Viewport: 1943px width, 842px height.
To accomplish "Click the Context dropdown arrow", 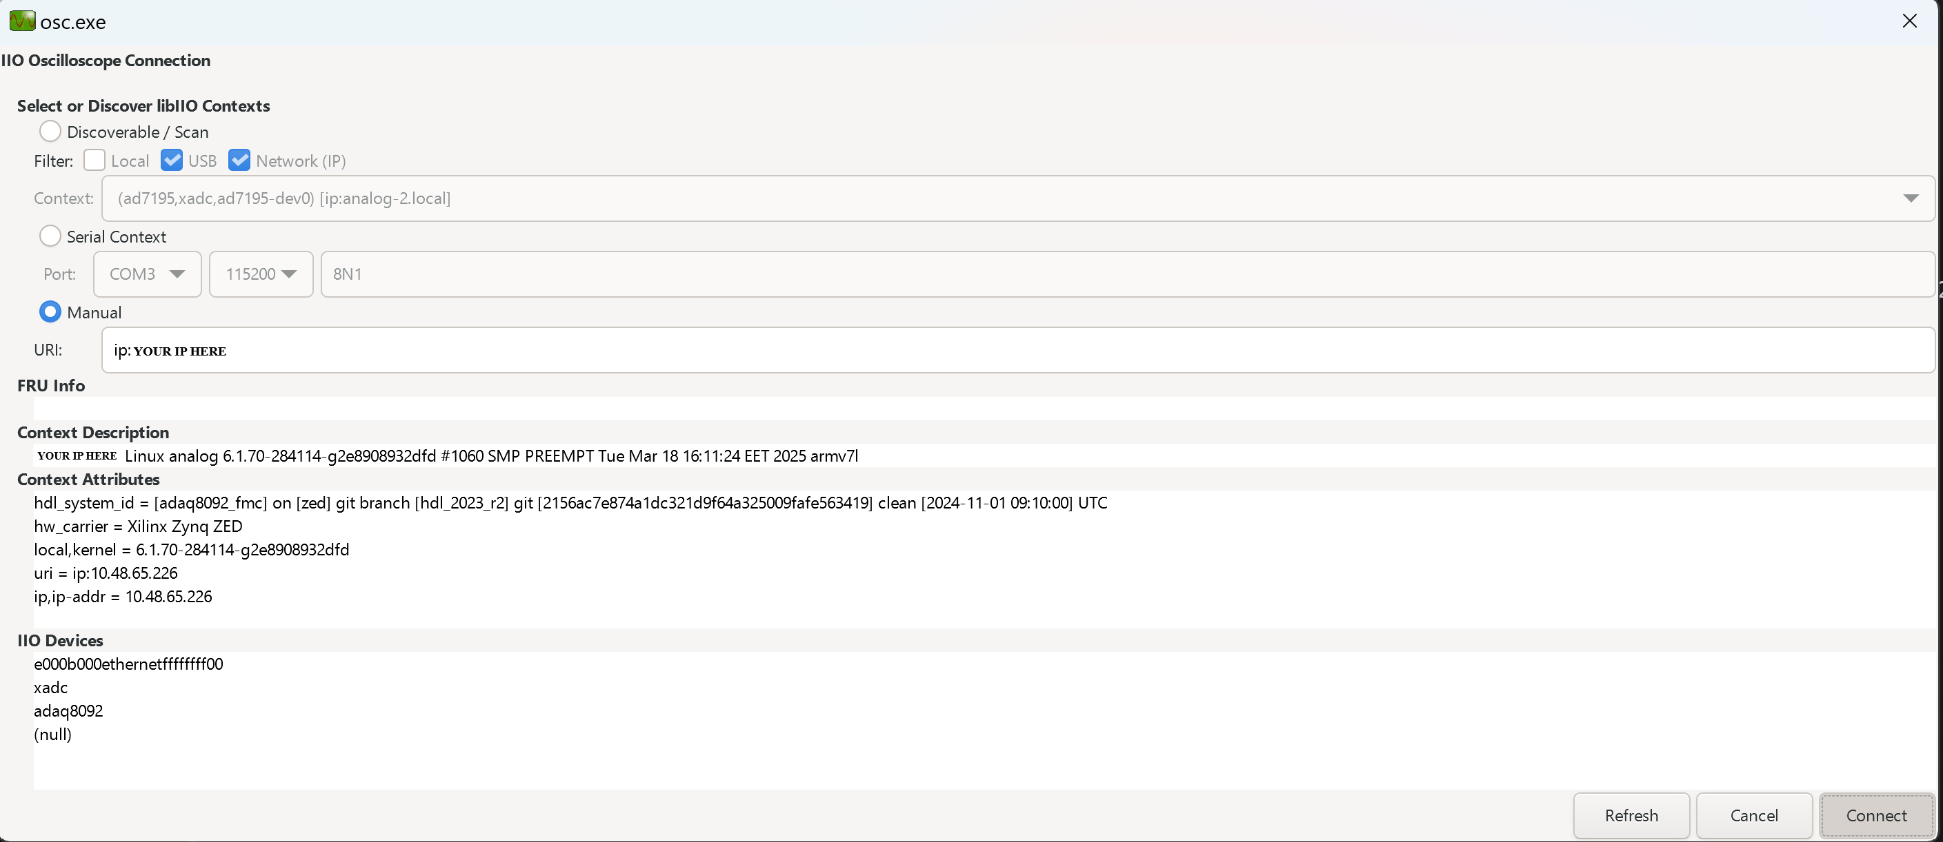I will point(1911,198).
